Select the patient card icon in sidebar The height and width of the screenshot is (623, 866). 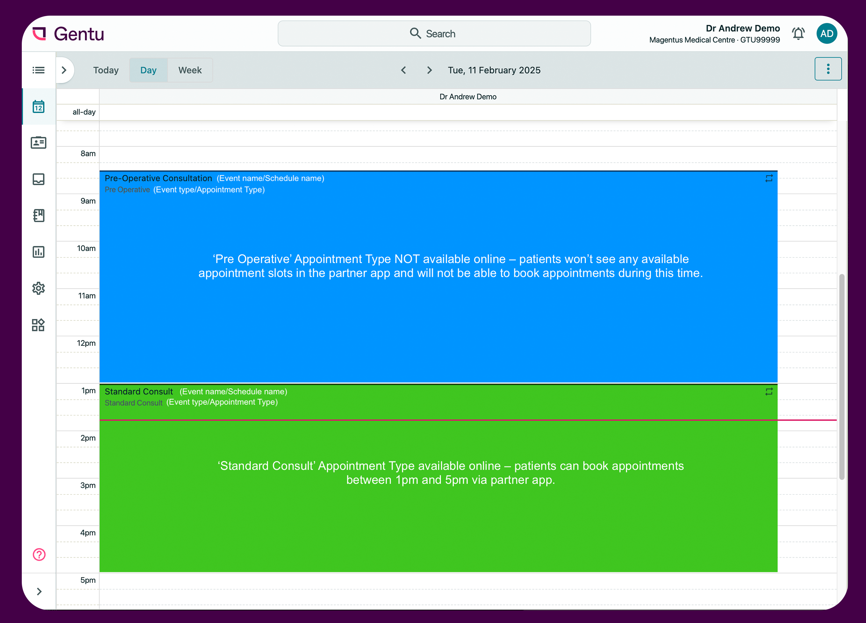[x=38, y=142]
